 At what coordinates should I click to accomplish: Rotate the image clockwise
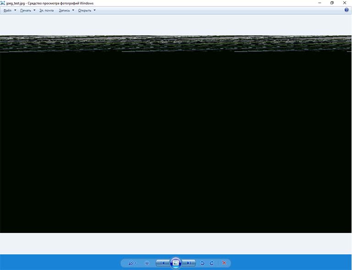pos(212,263)
